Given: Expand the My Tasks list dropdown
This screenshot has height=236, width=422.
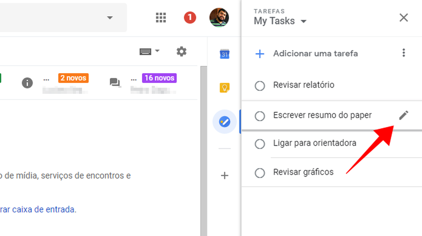Looking at the screenshot, I should (x=304, y=21).
